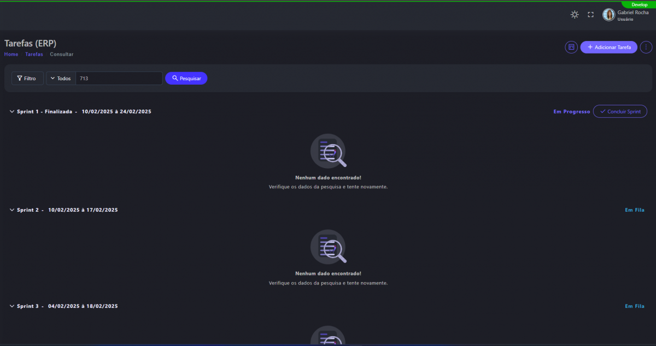Collapse the Sprint 2 section chevron
The image size is (656, 346).
(12, 210)
